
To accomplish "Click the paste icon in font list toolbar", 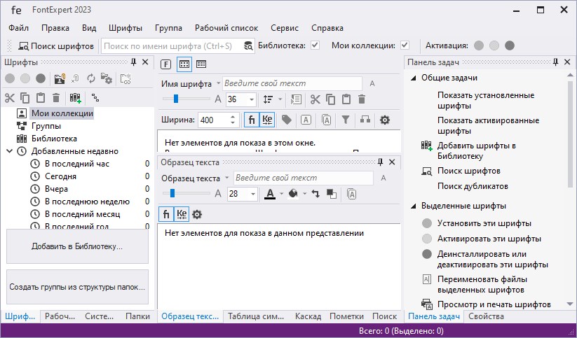I will point(346,99).
